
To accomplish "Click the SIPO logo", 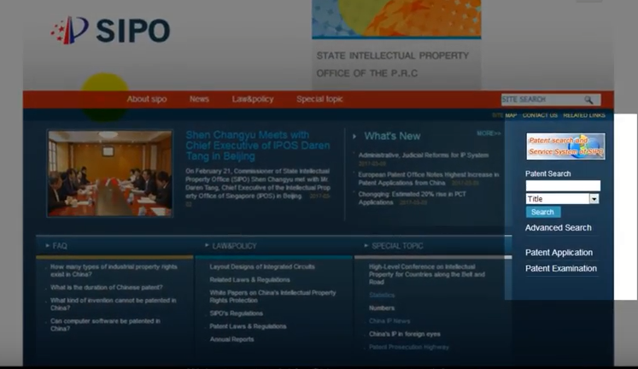I will 109,31.
